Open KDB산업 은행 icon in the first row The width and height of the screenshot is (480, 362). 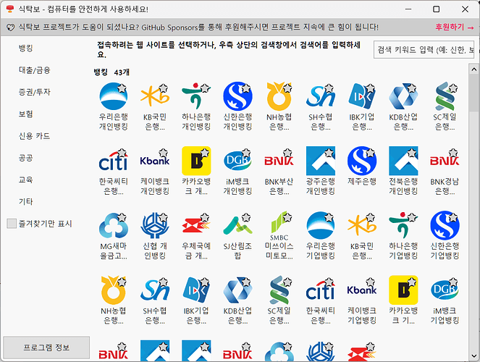coord(403,96)
